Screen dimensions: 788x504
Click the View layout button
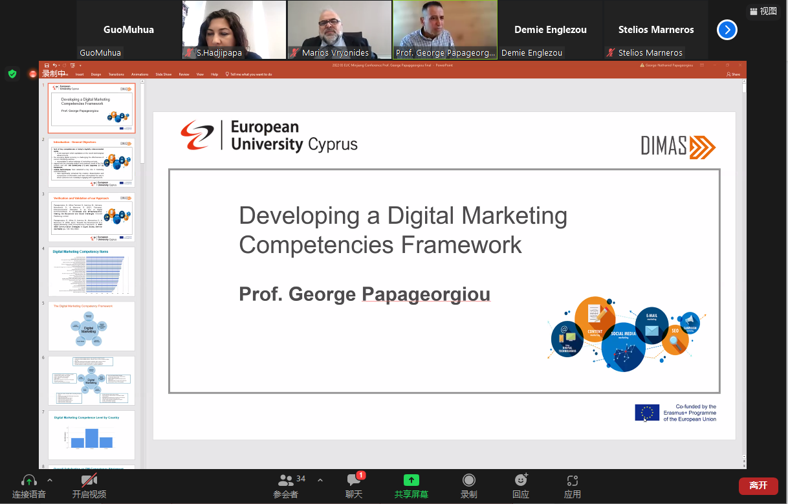tap(763, 11)
